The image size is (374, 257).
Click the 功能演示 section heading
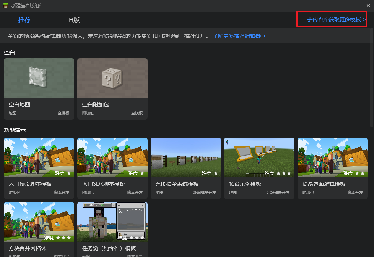15,130
